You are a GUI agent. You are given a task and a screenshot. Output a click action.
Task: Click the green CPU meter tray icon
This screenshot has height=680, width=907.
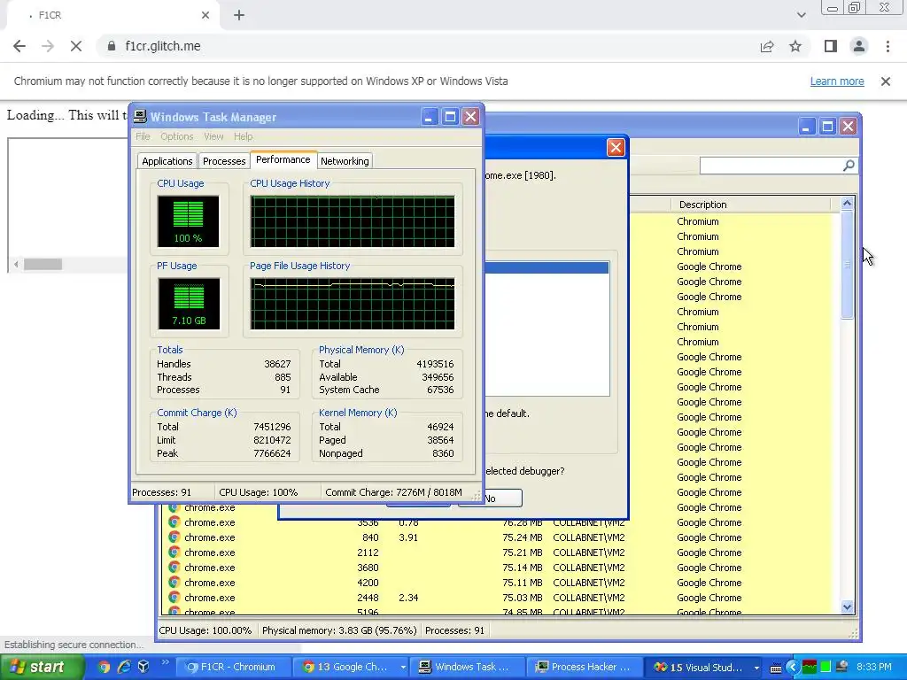(826, 668)
